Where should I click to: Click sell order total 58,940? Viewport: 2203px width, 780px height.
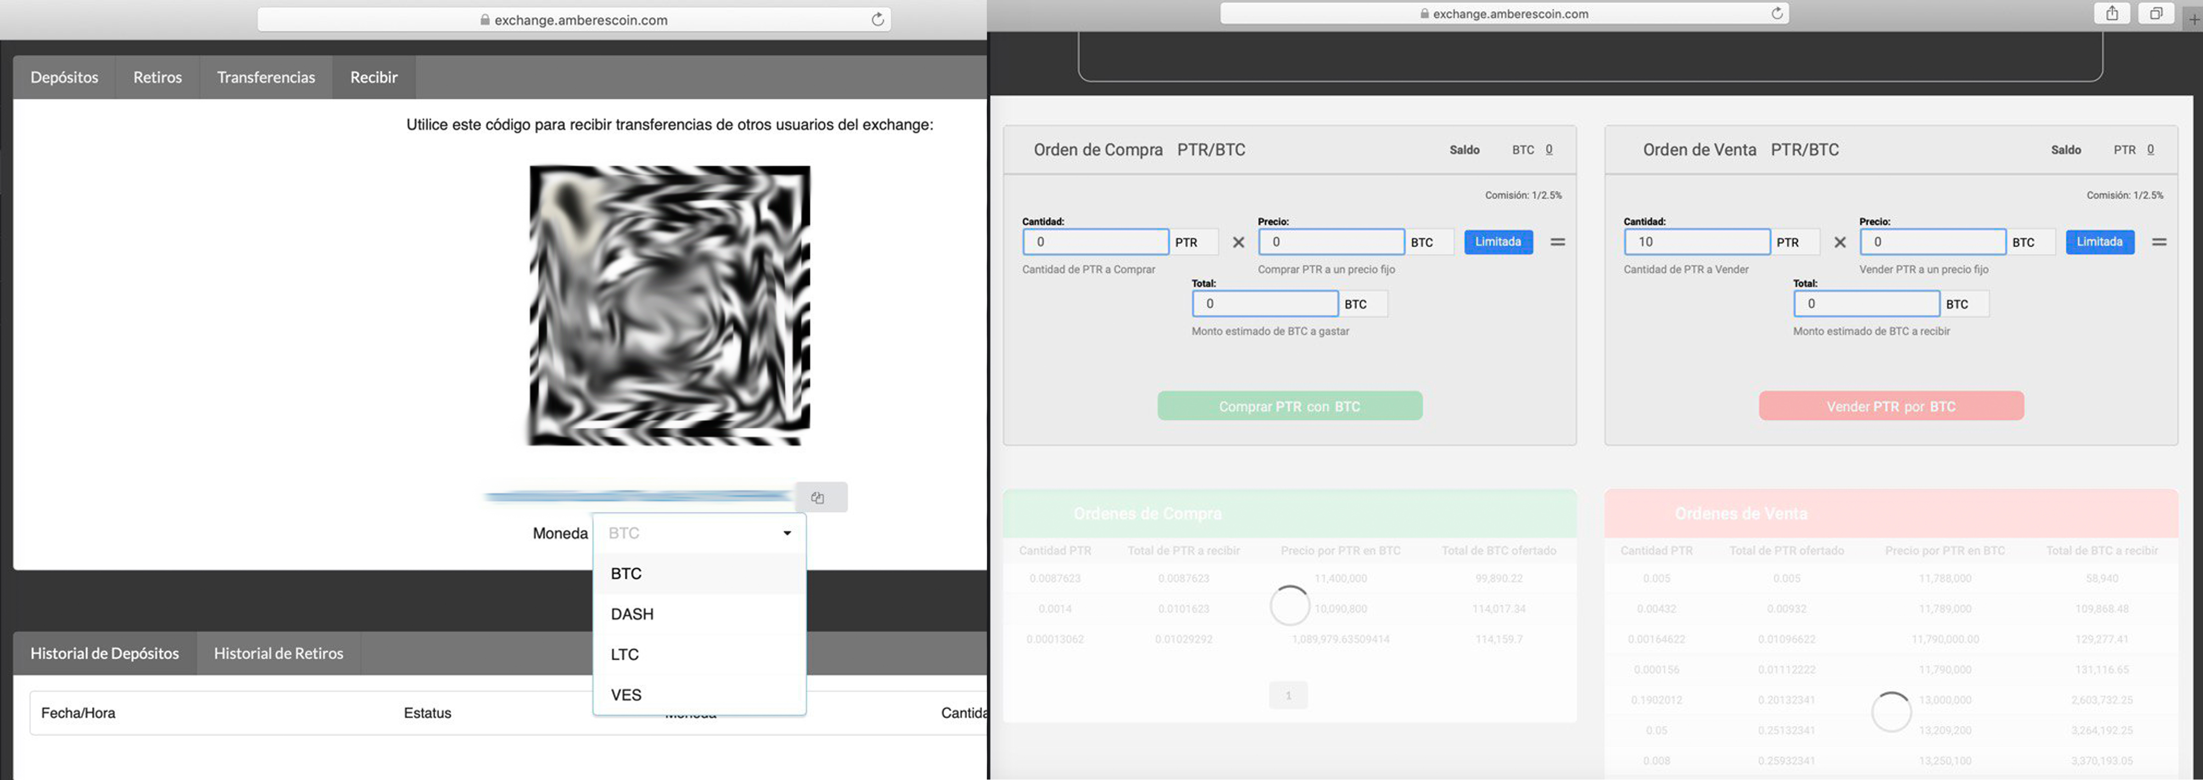2102,579
